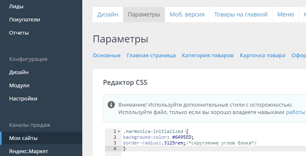The height and width of the screenshot is (156, 306).
Task: Jump to Основные settings link
Action: pyautogui.click(x=107, y=56)
